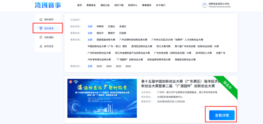
Task: Click the person icon beside 账号信息
Action: 41,46
